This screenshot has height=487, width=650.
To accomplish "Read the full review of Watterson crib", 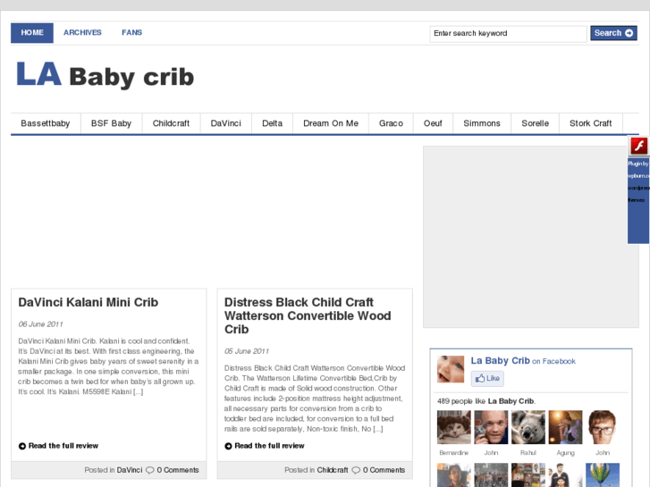I will [x=269, y=446].
